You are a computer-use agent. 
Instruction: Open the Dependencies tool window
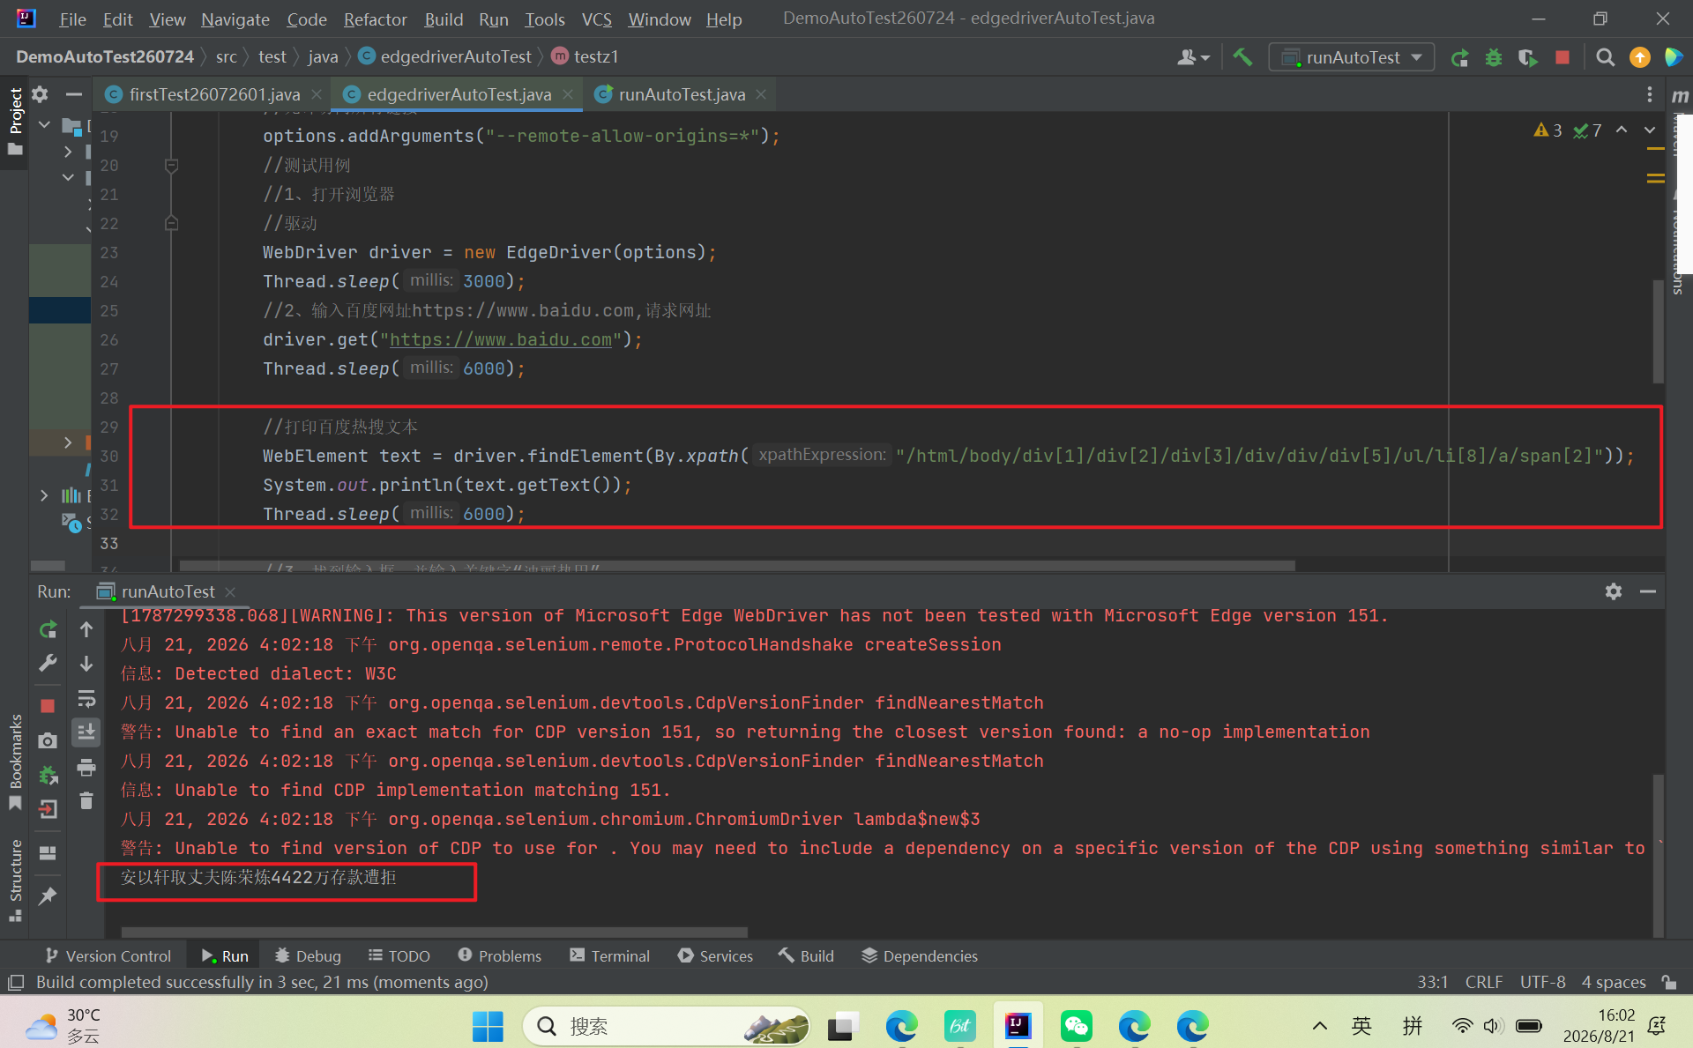click(x=920, y=955)
